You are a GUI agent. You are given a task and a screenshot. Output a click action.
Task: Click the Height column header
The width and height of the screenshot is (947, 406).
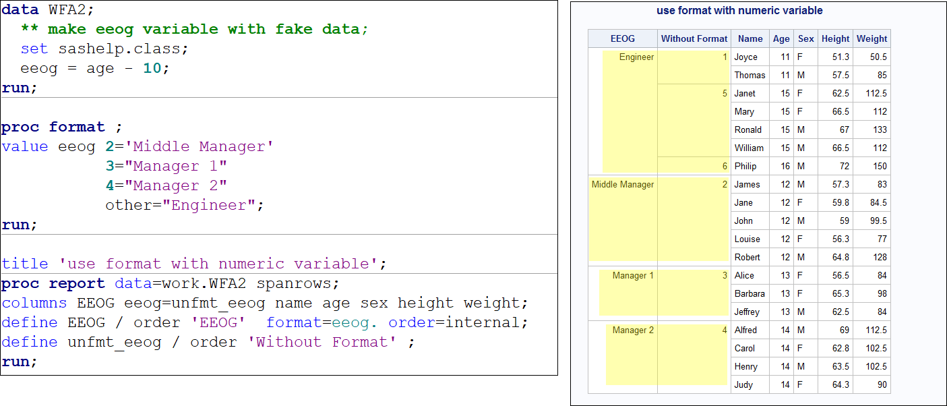tap(835, 38)
